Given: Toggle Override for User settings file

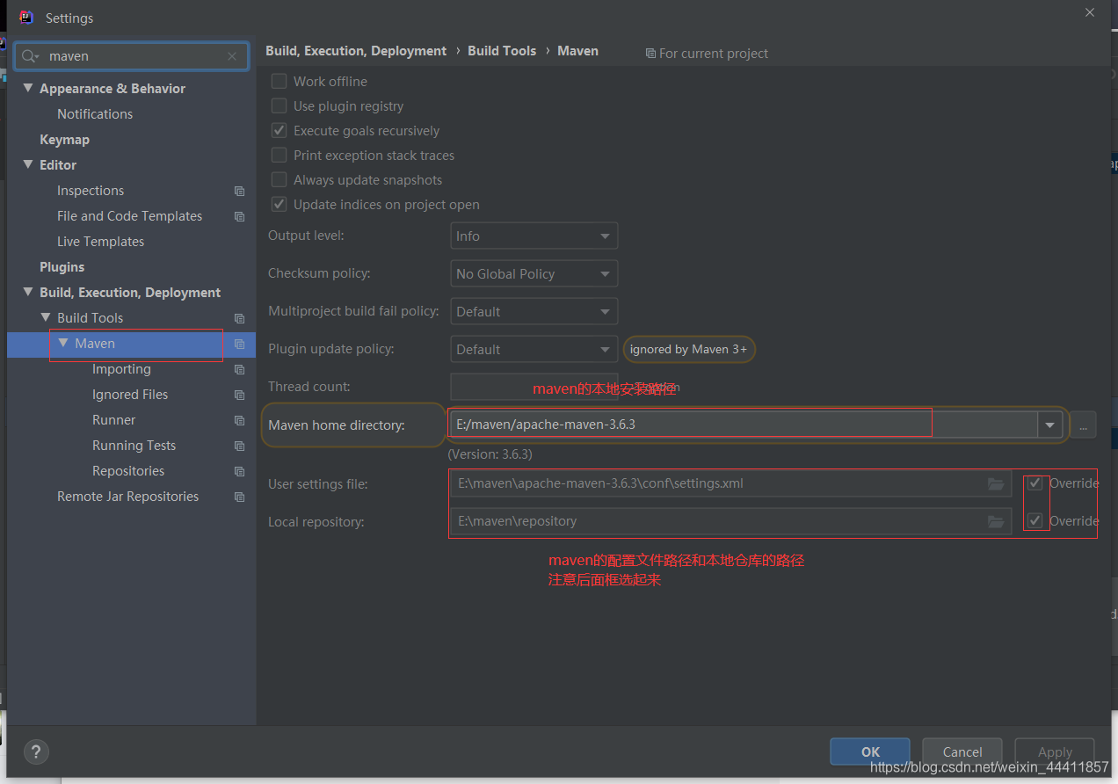Looking at the screenshot, I should [1035, 483].
